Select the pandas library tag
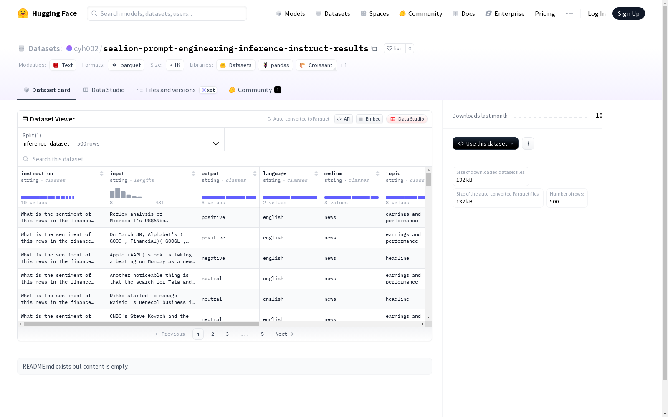668x417 pixels. [x=276, y=65]
